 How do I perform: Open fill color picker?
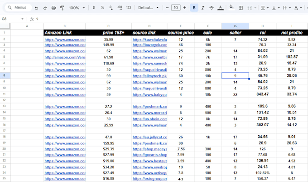coord(231,8)
